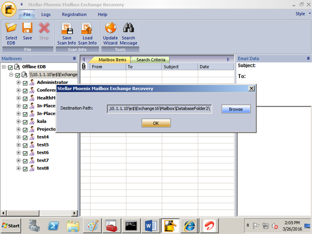The width and height of the screenshot is (312, 234).
Task: Open the red toolbox taskbar icon
Action: pos(111,226)
